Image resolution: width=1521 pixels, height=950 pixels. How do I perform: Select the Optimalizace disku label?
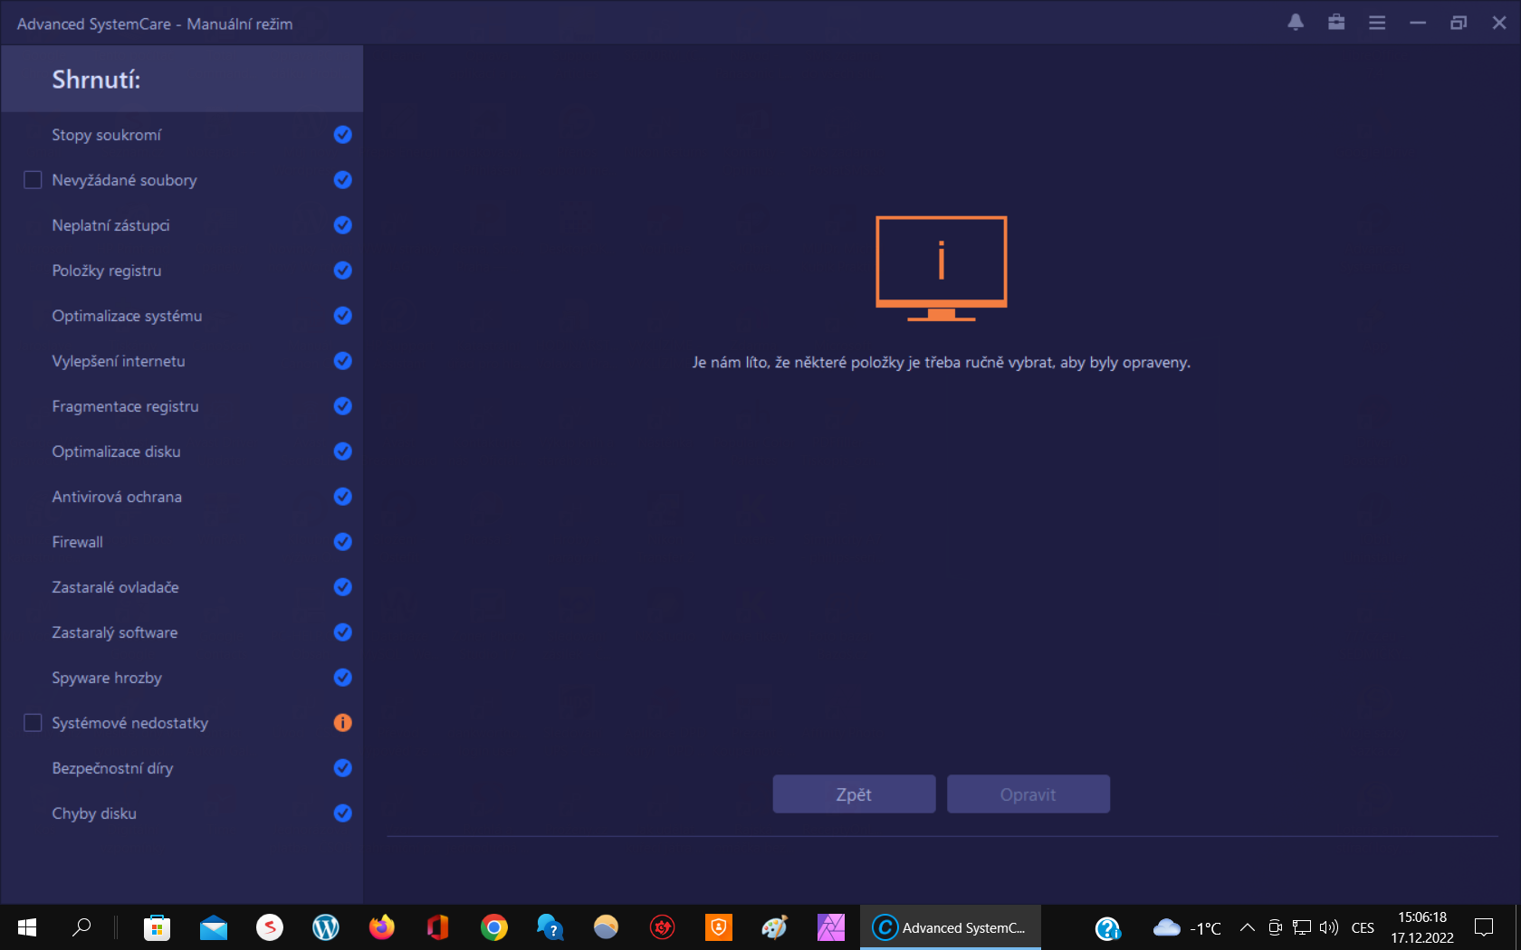point(116,451)
